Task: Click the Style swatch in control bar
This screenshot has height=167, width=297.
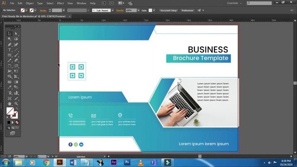Action: 150,10
